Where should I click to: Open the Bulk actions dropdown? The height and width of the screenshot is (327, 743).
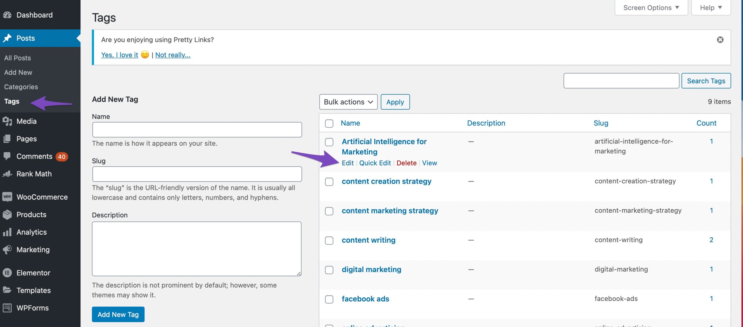click(x=348, y=102)
